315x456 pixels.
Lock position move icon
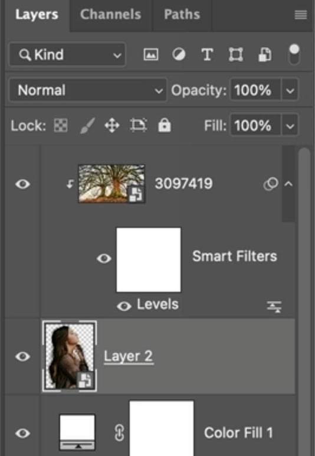tap(112, 126)
